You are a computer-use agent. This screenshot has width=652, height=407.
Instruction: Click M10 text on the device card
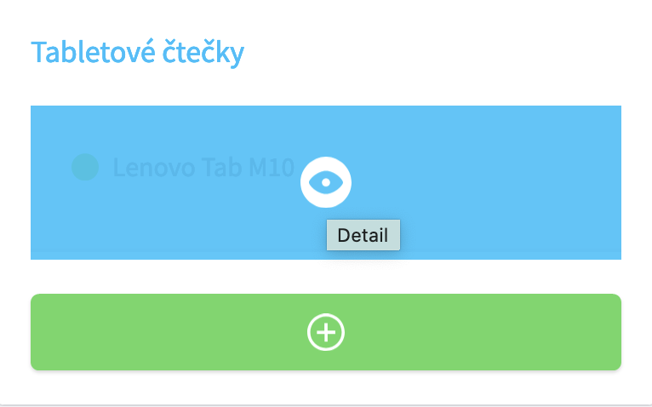click(x=272, y=167)
